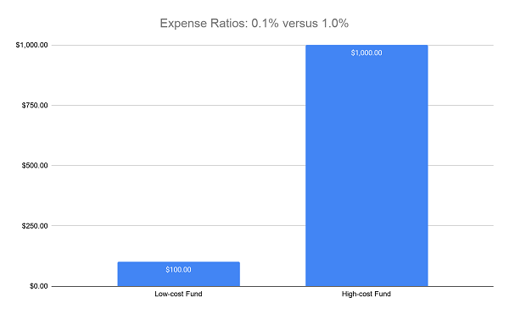Viewport: 509px width, 314px height.
Task: Select the "1.0%" text in the chart title
Action: tap(335, 24)
